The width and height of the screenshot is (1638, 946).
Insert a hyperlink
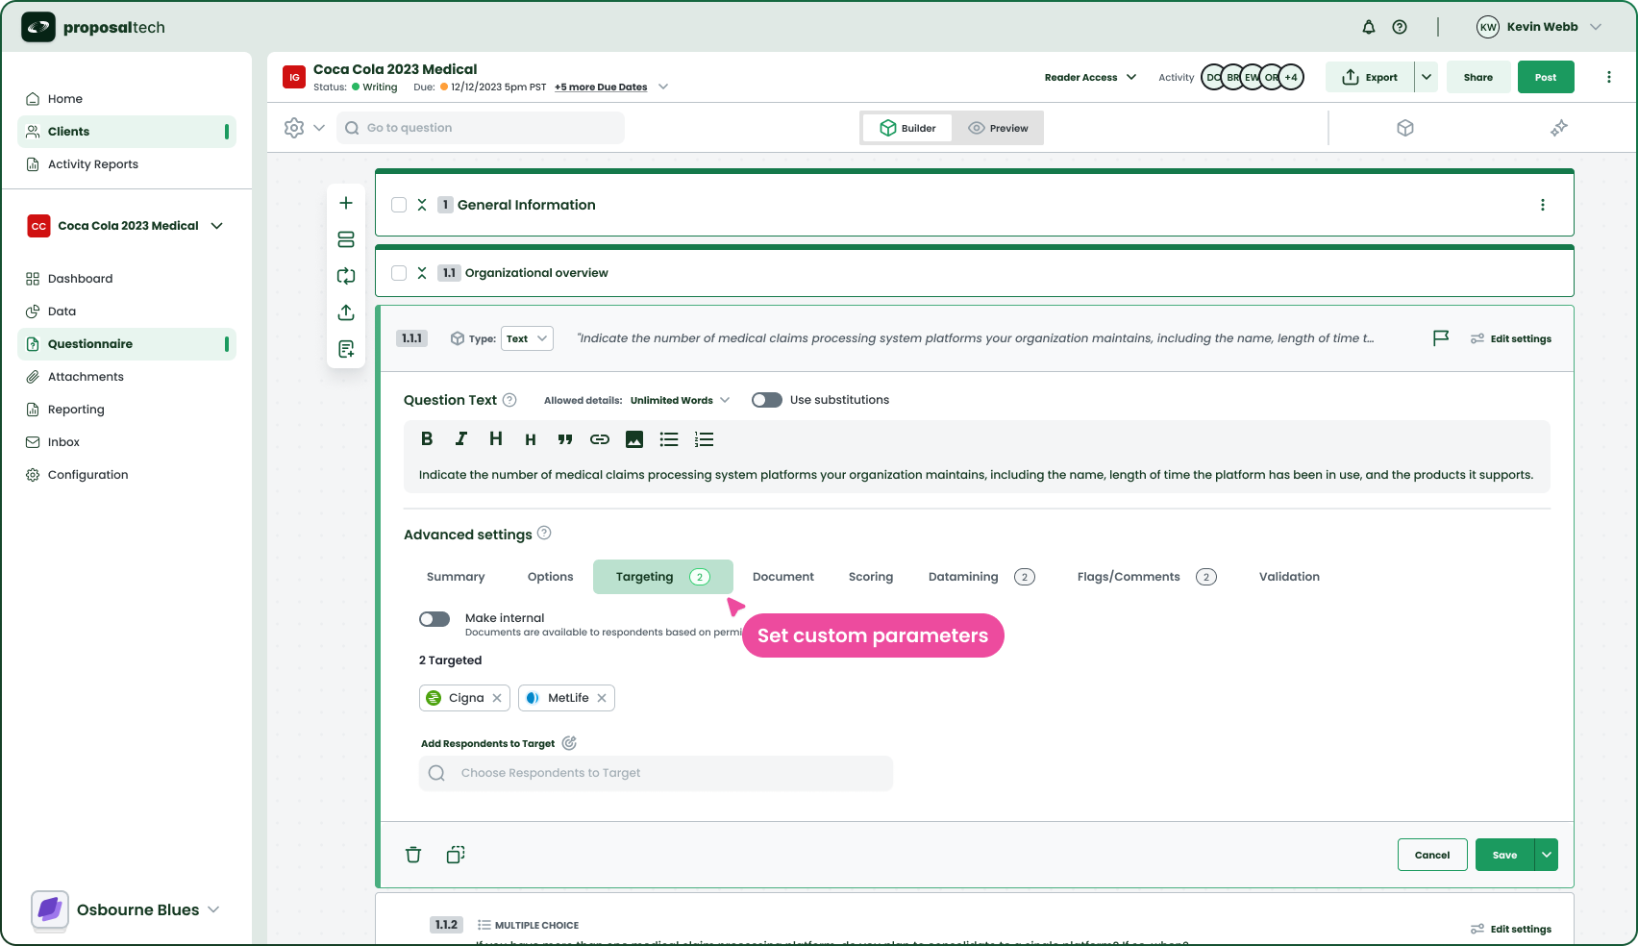[x=600, y=439]
